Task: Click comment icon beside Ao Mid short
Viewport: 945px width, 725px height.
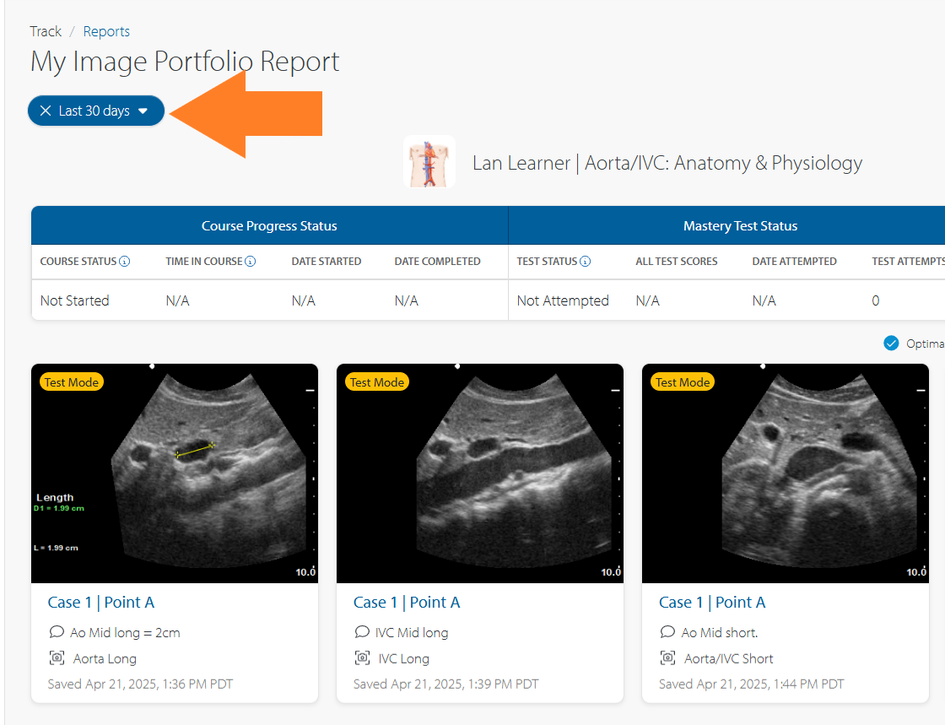Action: point(667,632)
